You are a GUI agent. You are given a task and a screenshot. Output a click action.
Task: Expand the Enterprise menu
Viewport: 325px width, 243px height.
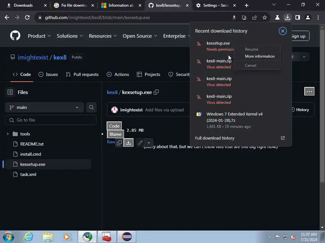[x=176, y=36]
